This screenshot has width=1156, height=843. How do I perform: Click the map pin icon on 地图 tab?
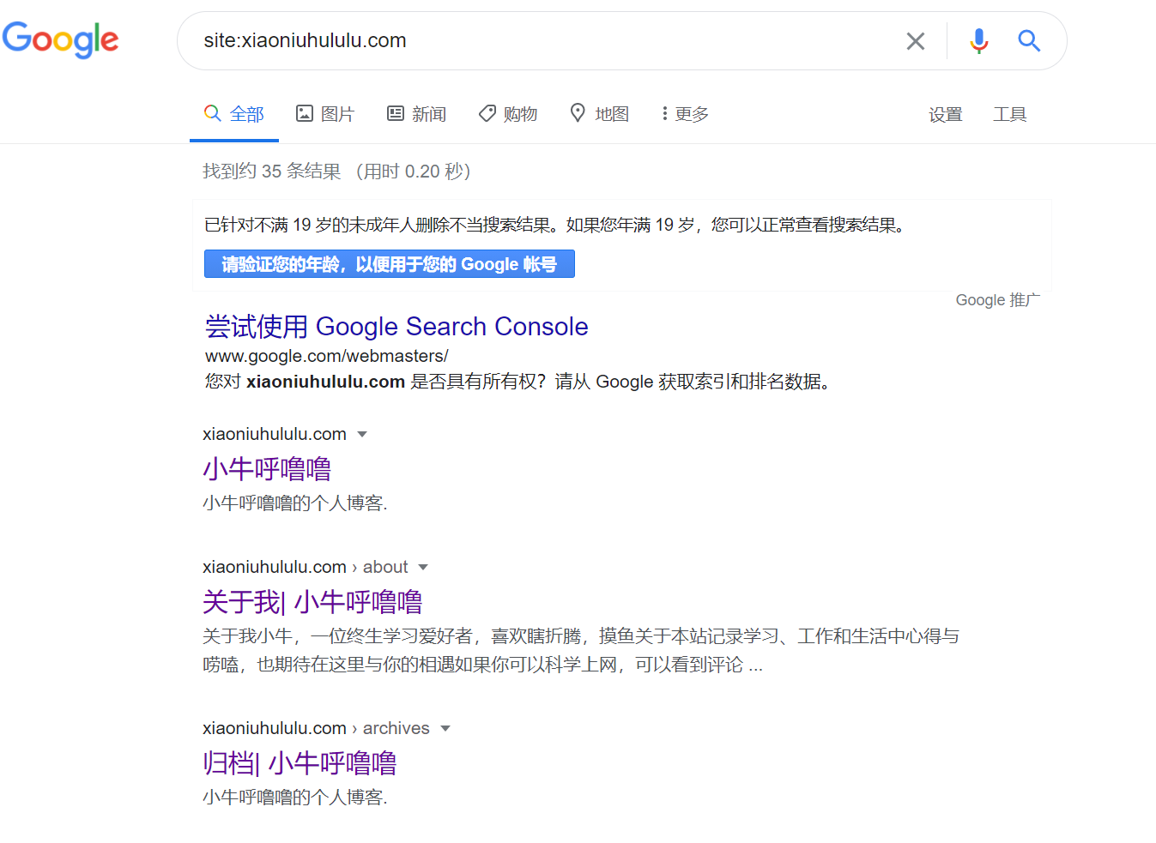tap(578, 112)
